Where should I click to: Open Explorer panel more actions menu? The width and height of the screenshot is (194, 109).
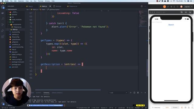click(22, 6)
